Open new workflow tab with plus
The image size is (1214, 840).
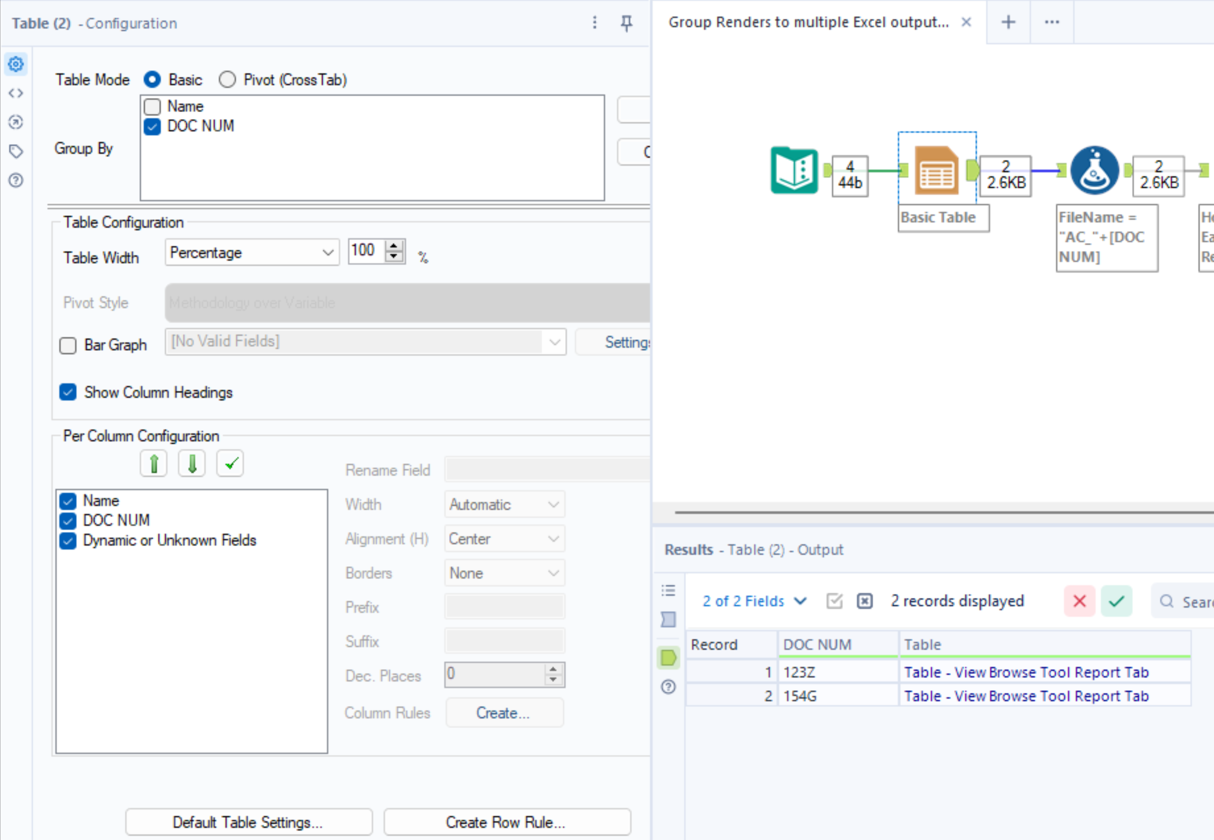point(1008,22)
